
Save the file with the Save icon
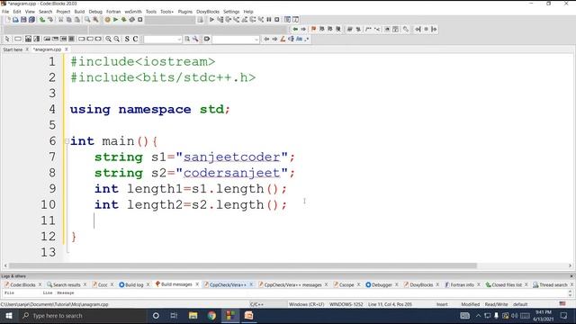23,20
